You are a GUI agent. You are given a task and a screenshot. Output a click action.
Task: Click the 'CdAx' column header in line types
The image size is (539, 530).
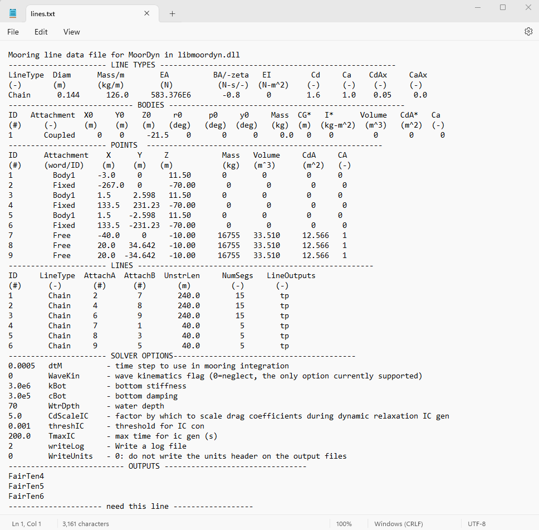coord(378,75)
